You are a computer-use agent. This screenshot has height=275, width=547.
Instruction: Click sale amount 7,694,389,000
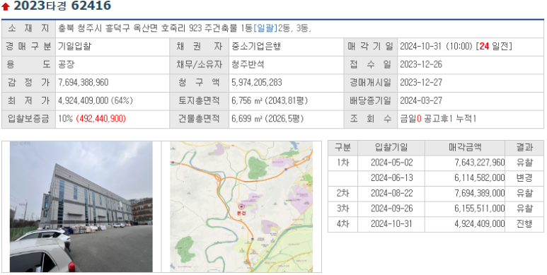click(x=480, y=194)
